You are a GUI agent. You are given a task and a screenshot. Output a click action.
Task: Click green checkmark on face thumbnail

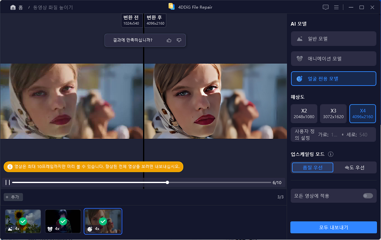(103, 221)
